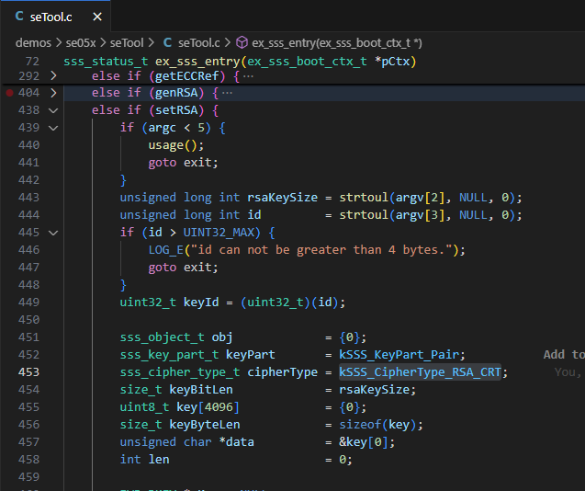Open the seTool breadcrumb folder
This screenshot has height=491, width=585.
127,43
